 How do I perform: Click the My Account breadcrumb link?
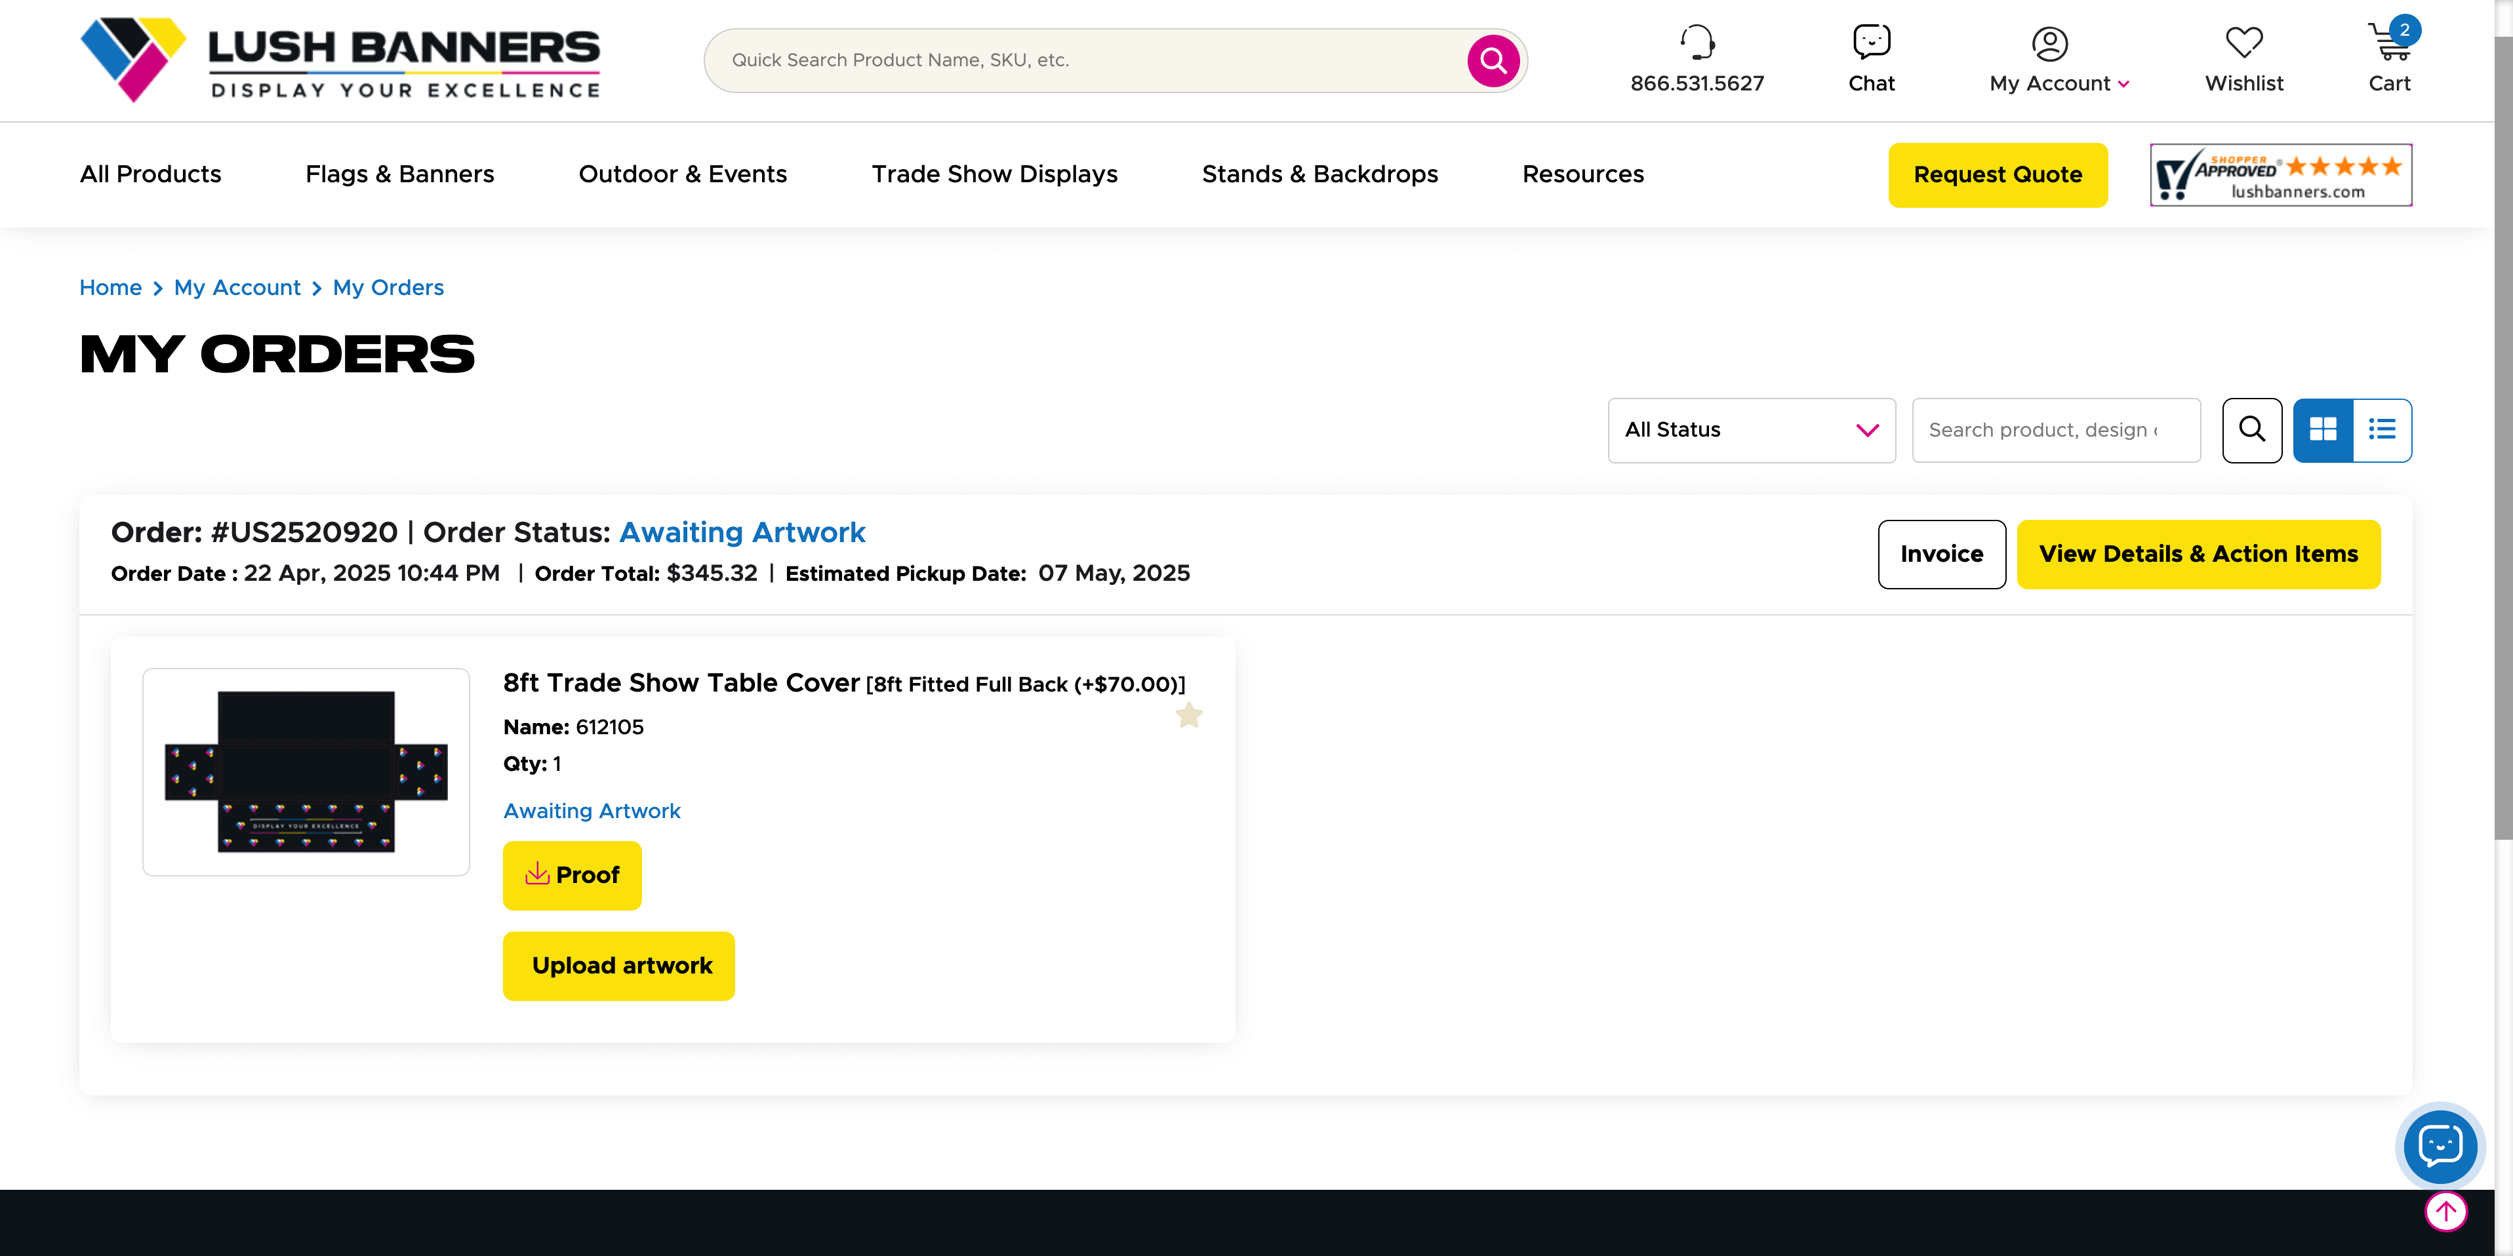tap(237, 288)
